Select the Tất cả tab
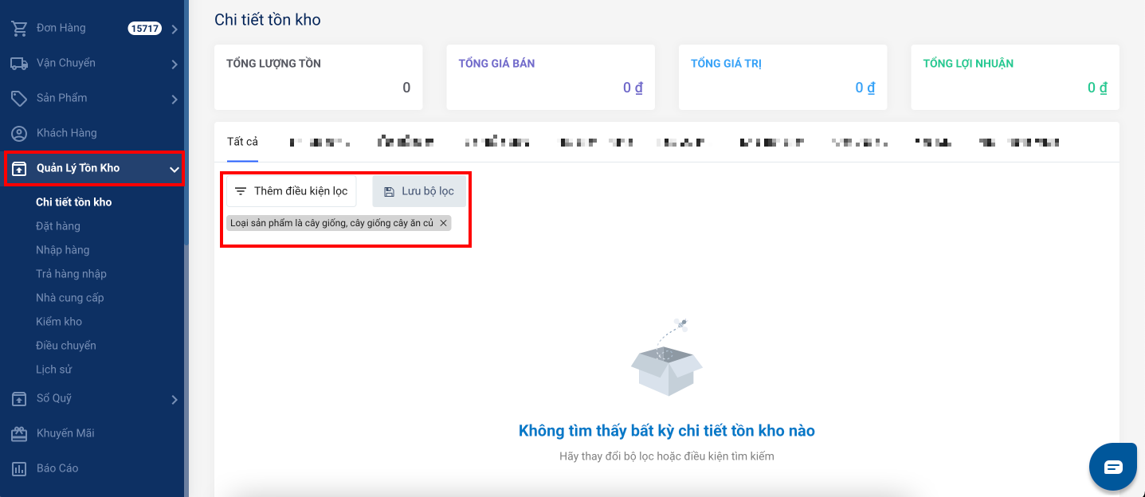This screenshot has height=497, width=1145. (242, 142)
